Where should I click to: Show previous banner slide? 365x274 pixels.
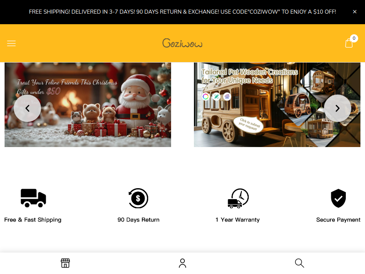point(27,108)
